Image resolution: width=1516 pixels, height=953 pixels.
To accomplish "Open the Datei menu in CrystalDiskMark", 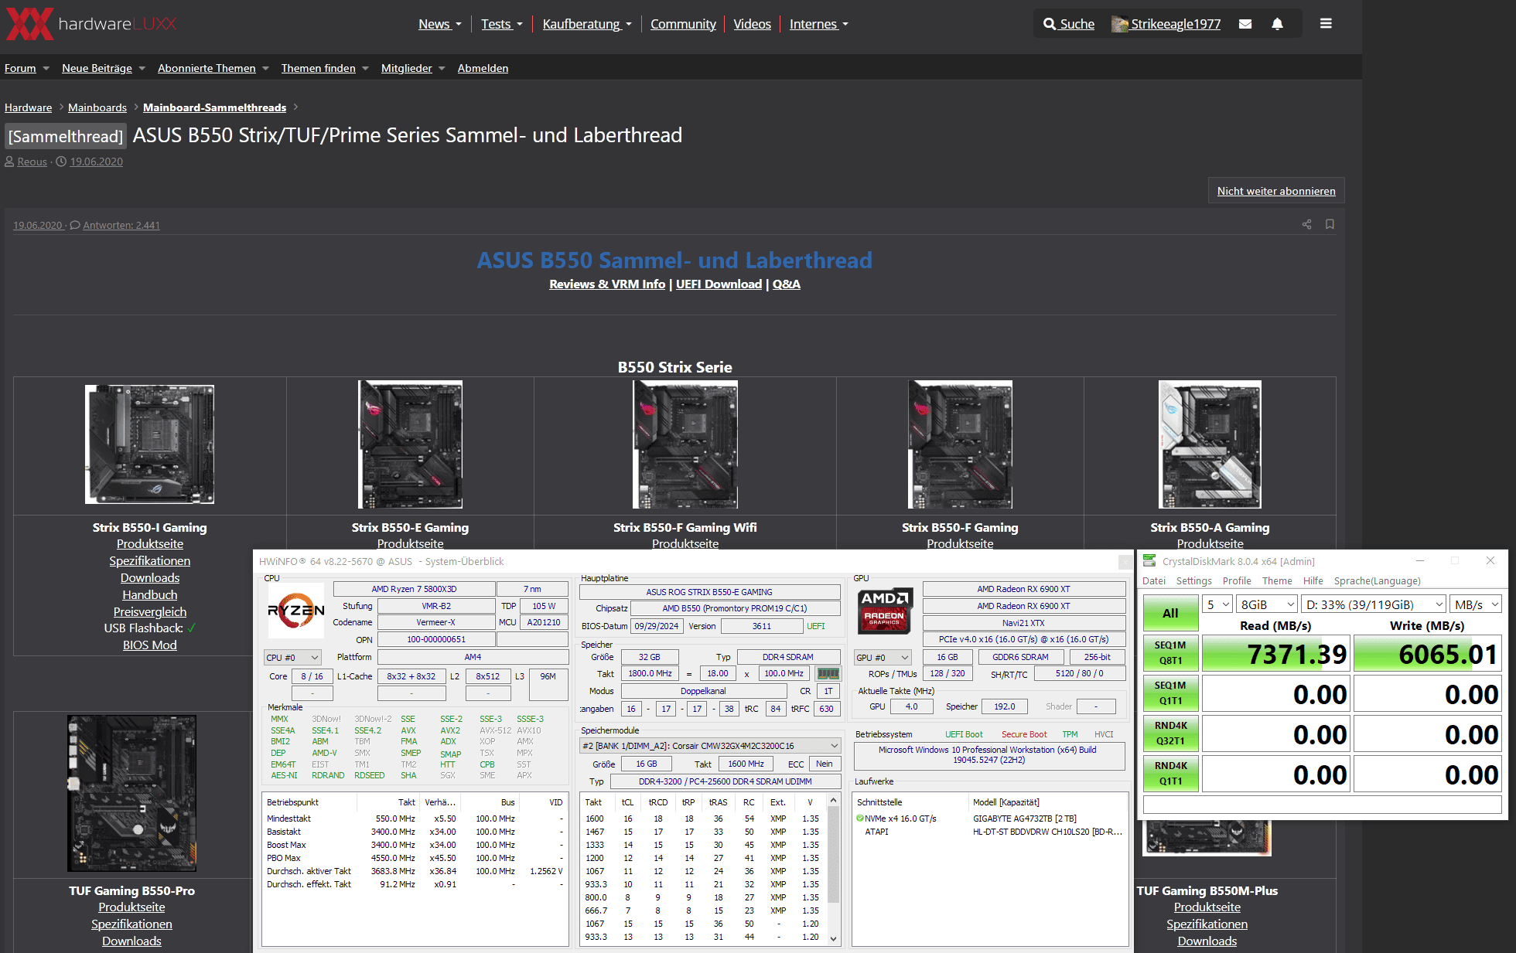I will click(1154, 581).
